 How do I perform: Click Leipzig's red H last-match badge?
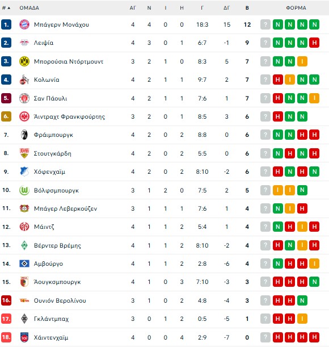314,43
